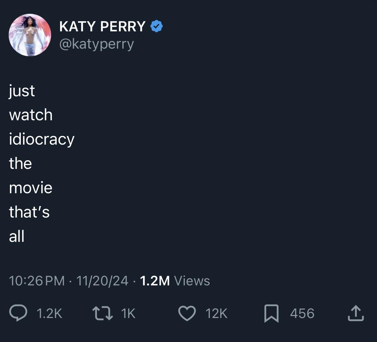The image size is (377, 342).
Task: Like the tweet with the heart icon
Action: pos(187,313)
